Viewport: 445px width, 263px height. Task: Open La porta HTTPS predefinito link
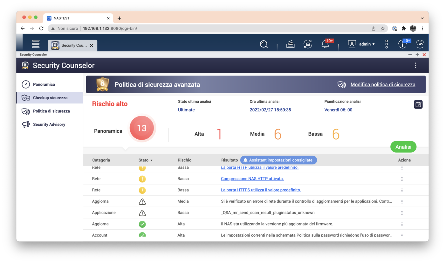[x=261, y=190]
